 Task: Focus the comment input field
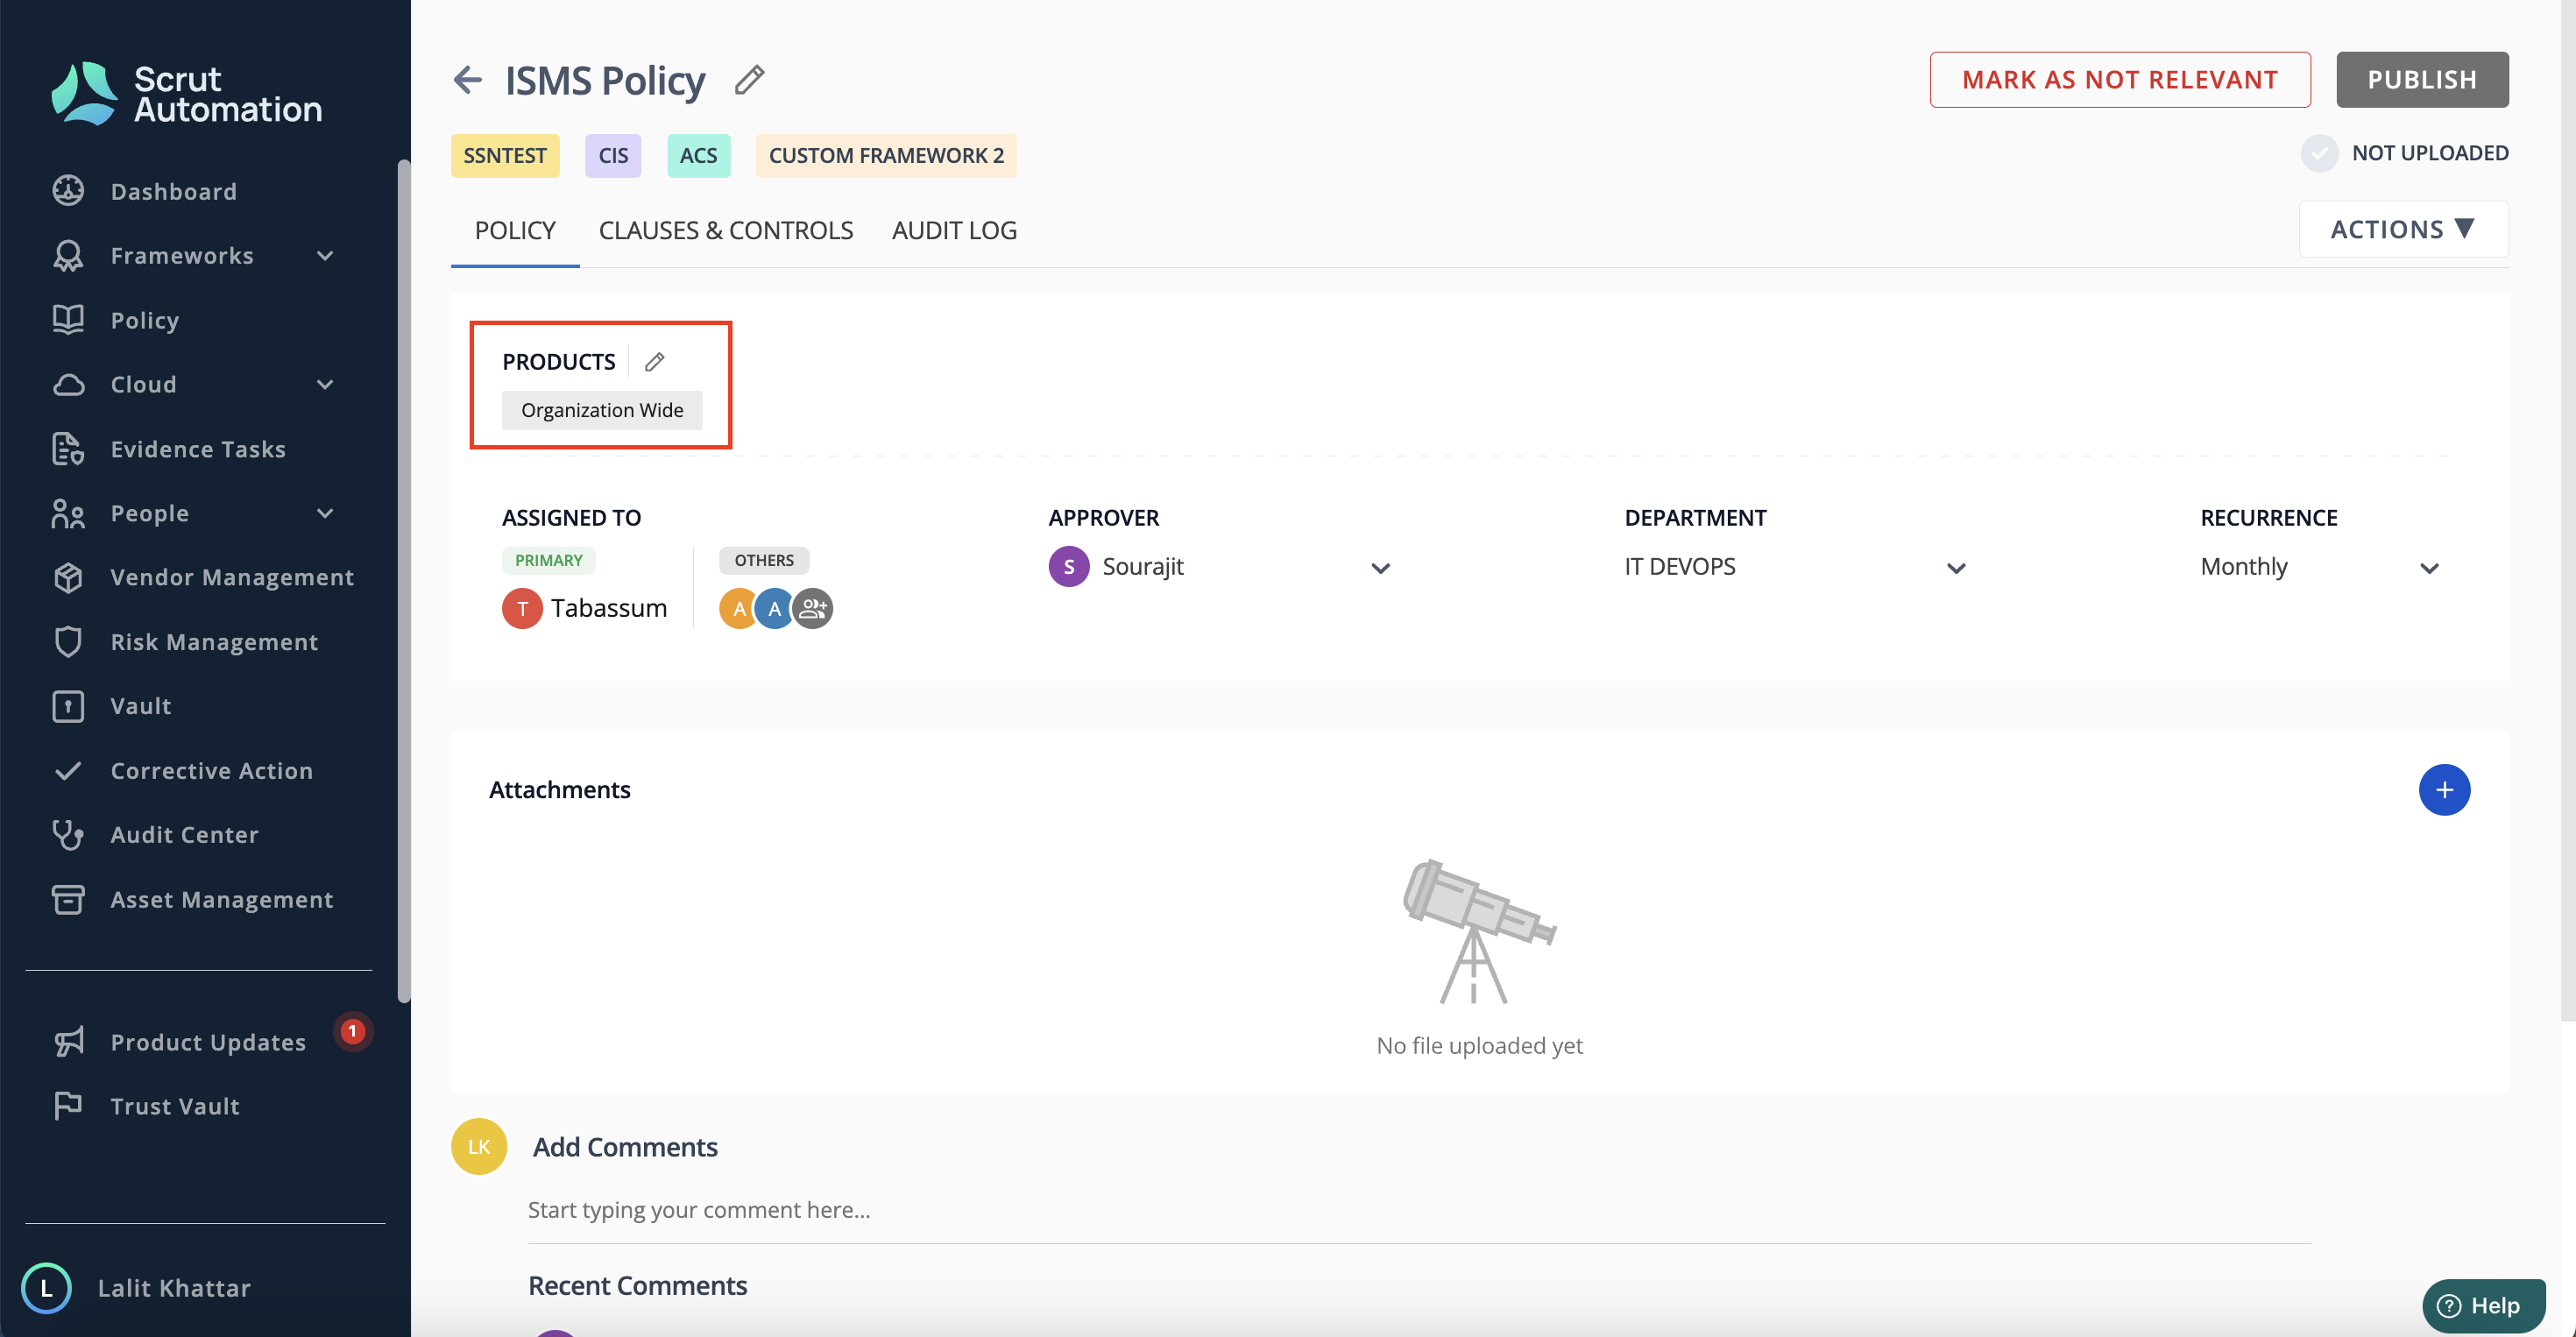pos(1419,1210)
